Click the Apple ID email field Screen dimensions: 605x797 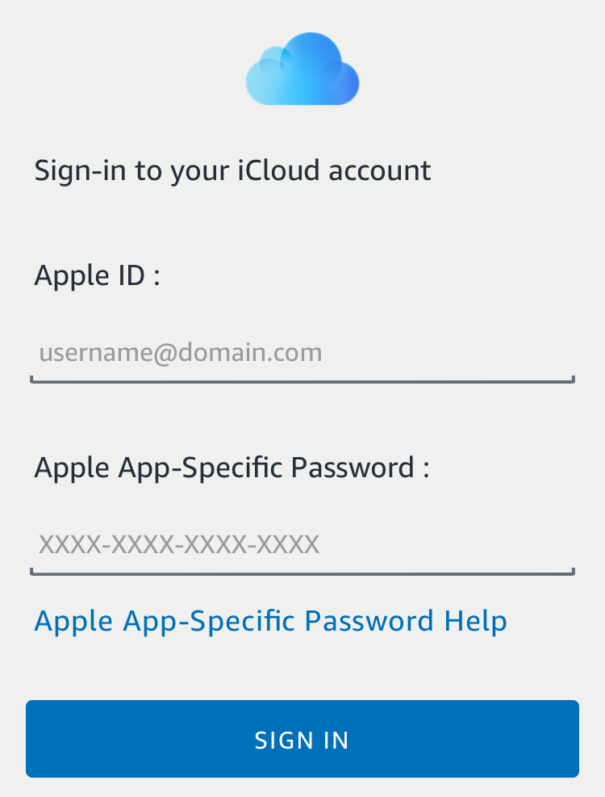point(302,354)
